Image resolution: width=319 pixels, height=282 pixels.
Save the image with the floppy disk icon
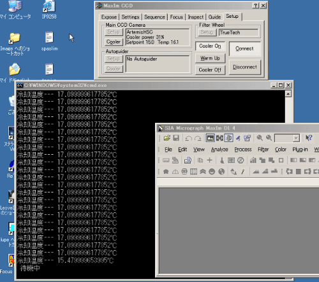[176, 138]
